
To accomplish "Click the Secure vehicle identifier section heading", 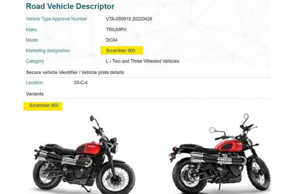I will click(75, 72).
